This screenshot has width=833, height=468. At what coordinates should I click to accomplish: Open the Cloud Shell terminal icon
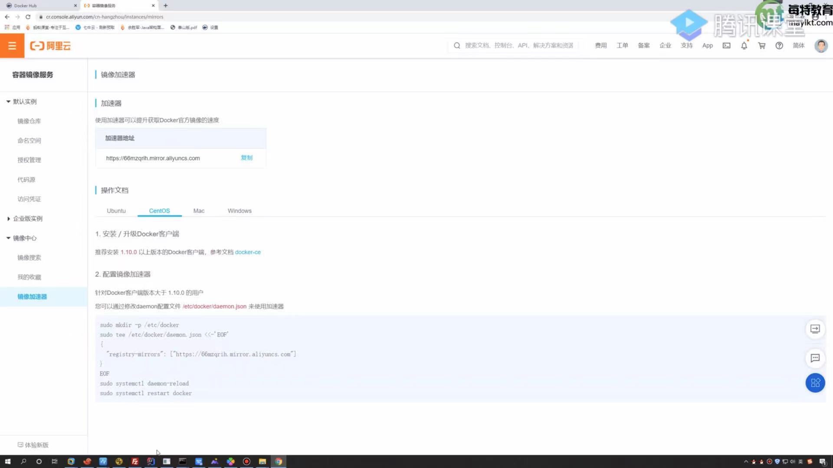click(726, 45)
